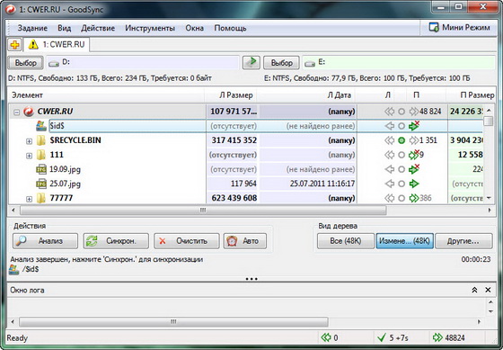Click the right path field showing E:
503x350 pixels.
tap(399, 62)
